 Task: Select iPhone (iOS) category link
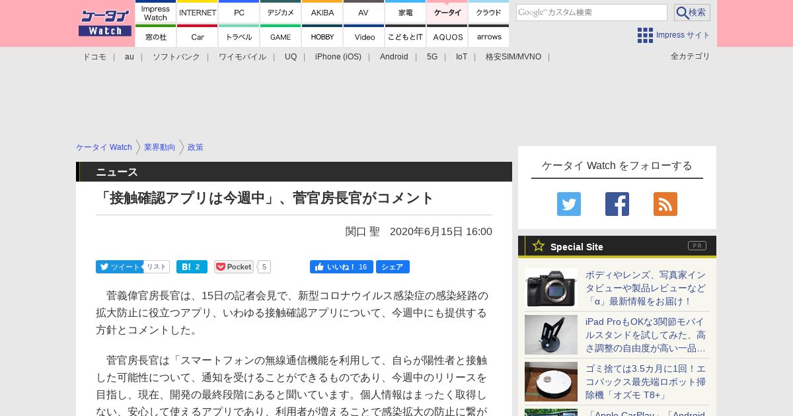(338, 57)
